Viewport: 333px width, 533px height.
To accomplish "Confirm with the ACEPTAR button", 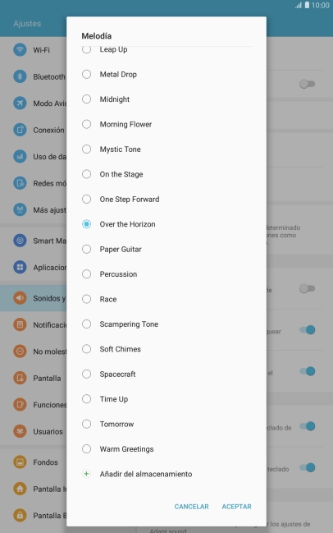I will [236, 507].
